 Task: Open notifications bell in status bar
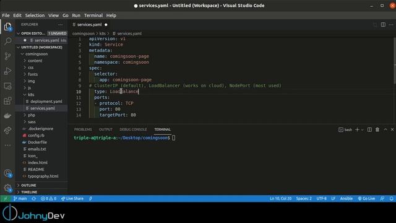click(391, 198)
